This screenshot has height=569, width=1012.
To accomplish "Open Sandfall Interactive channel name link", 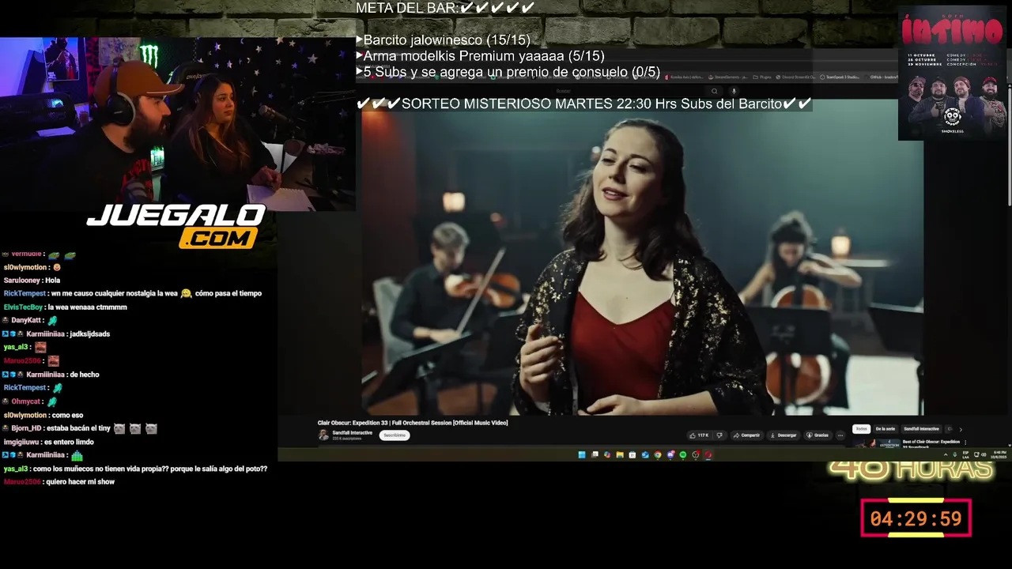I will pyautogui.click(x=352, y=432).
